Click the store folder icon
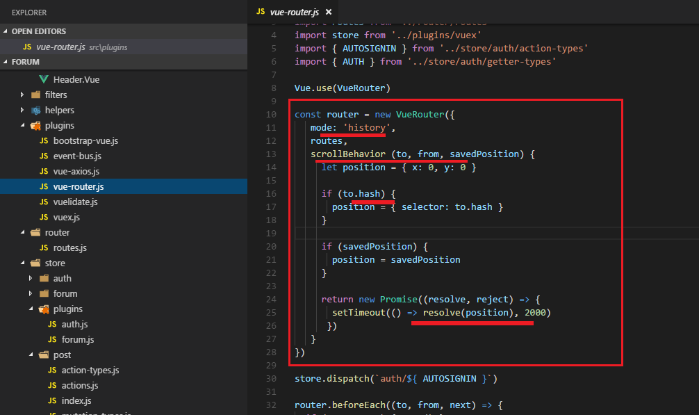Screen dimensions: 699x415 pyautogui.click(x=35, y=263)
